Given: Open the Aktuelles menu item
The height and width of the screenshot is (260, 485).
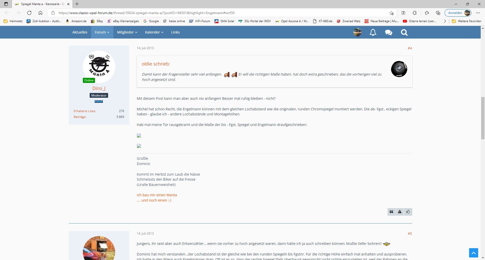Looking at the screenshot, I should (x=80, y=32).
